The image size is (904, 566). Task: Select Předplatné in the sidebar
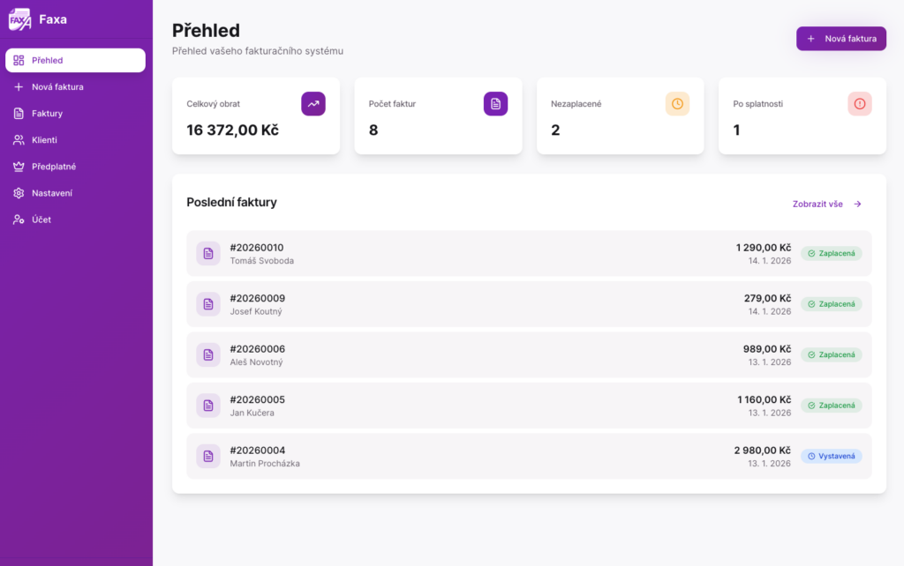tap(53, 167)
